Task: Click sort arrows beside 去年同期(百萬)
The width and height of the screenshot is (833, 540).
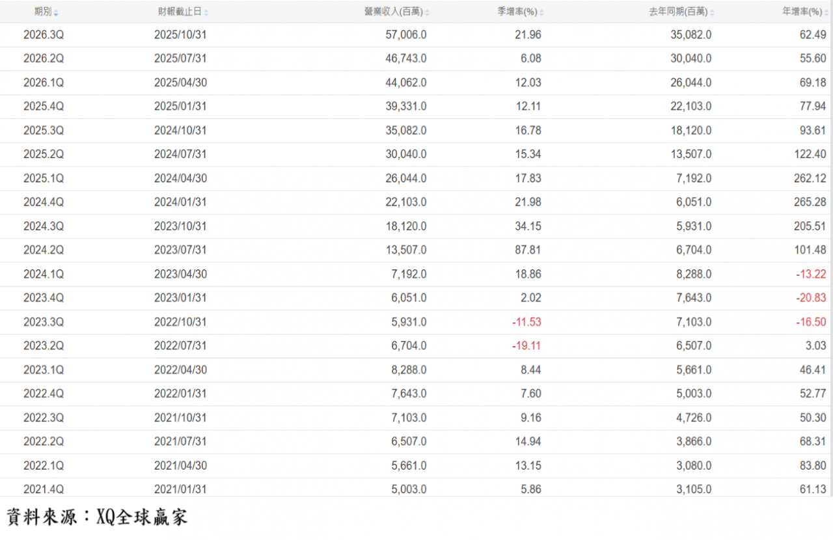Action: click(x=712, y=13)
